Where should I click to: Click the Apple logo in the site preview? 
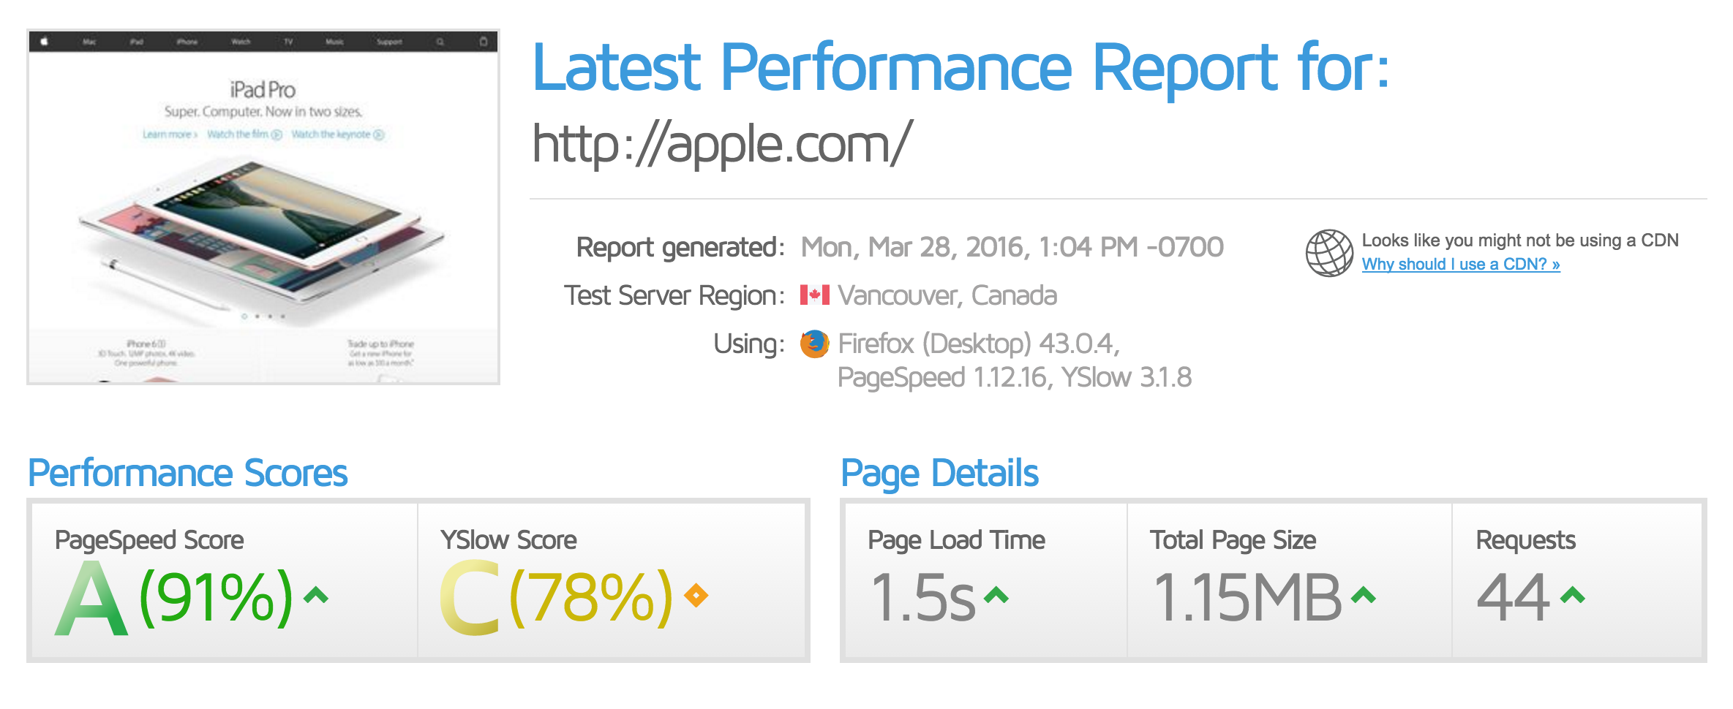point(45,42)
